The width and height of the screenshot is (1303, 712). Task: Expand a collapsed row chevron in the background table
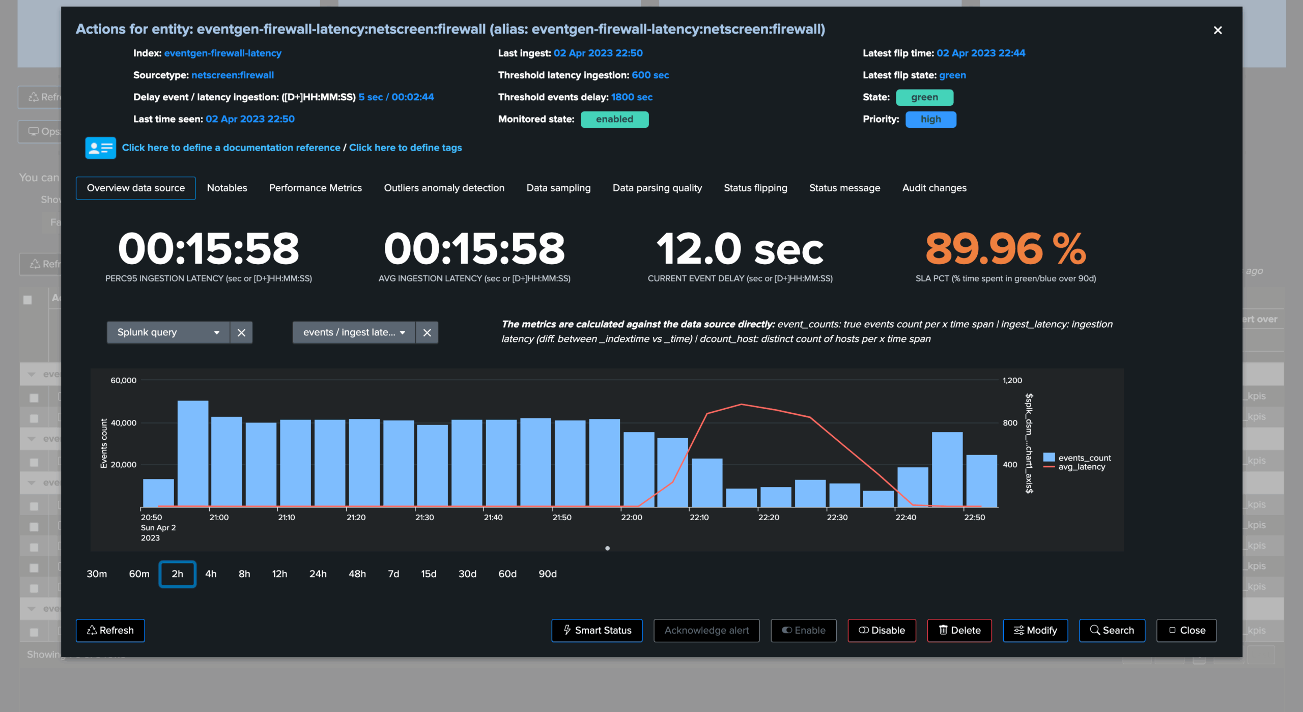(x=32, y=373)
